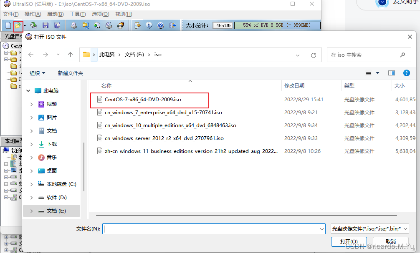Viewport: 420px width, 253px height.
Task: Click the forward arrow in the dialog
Action: 46,55
